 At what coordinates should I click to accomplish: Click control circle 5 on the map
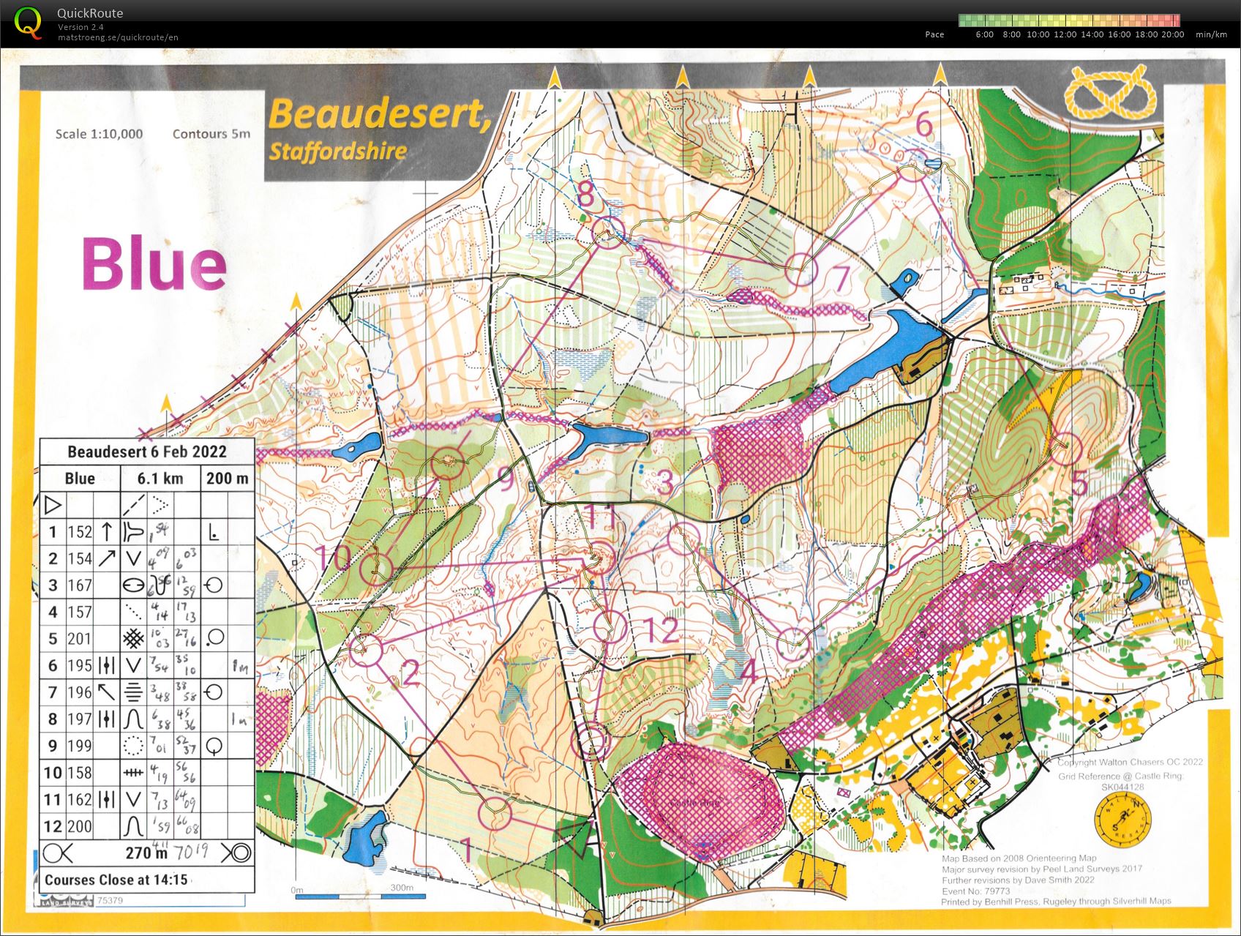pyautogui.click(x=1065, y=447)
